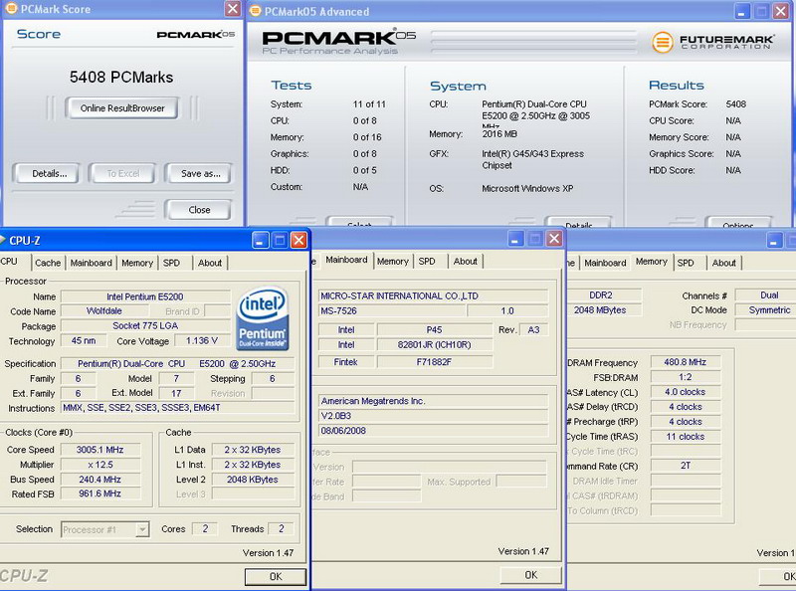The image size is (796, 591).
Task: Open Mainboard tab in first CPU-Z window
Action: (91, 263)
